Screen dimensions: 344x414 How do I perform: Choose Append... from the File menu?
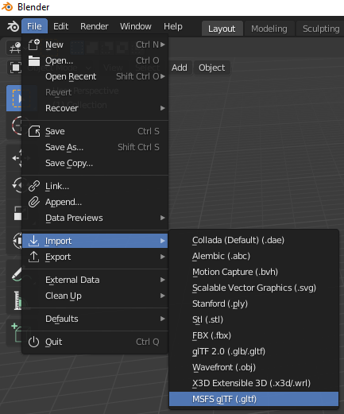[x=95, y=202]
